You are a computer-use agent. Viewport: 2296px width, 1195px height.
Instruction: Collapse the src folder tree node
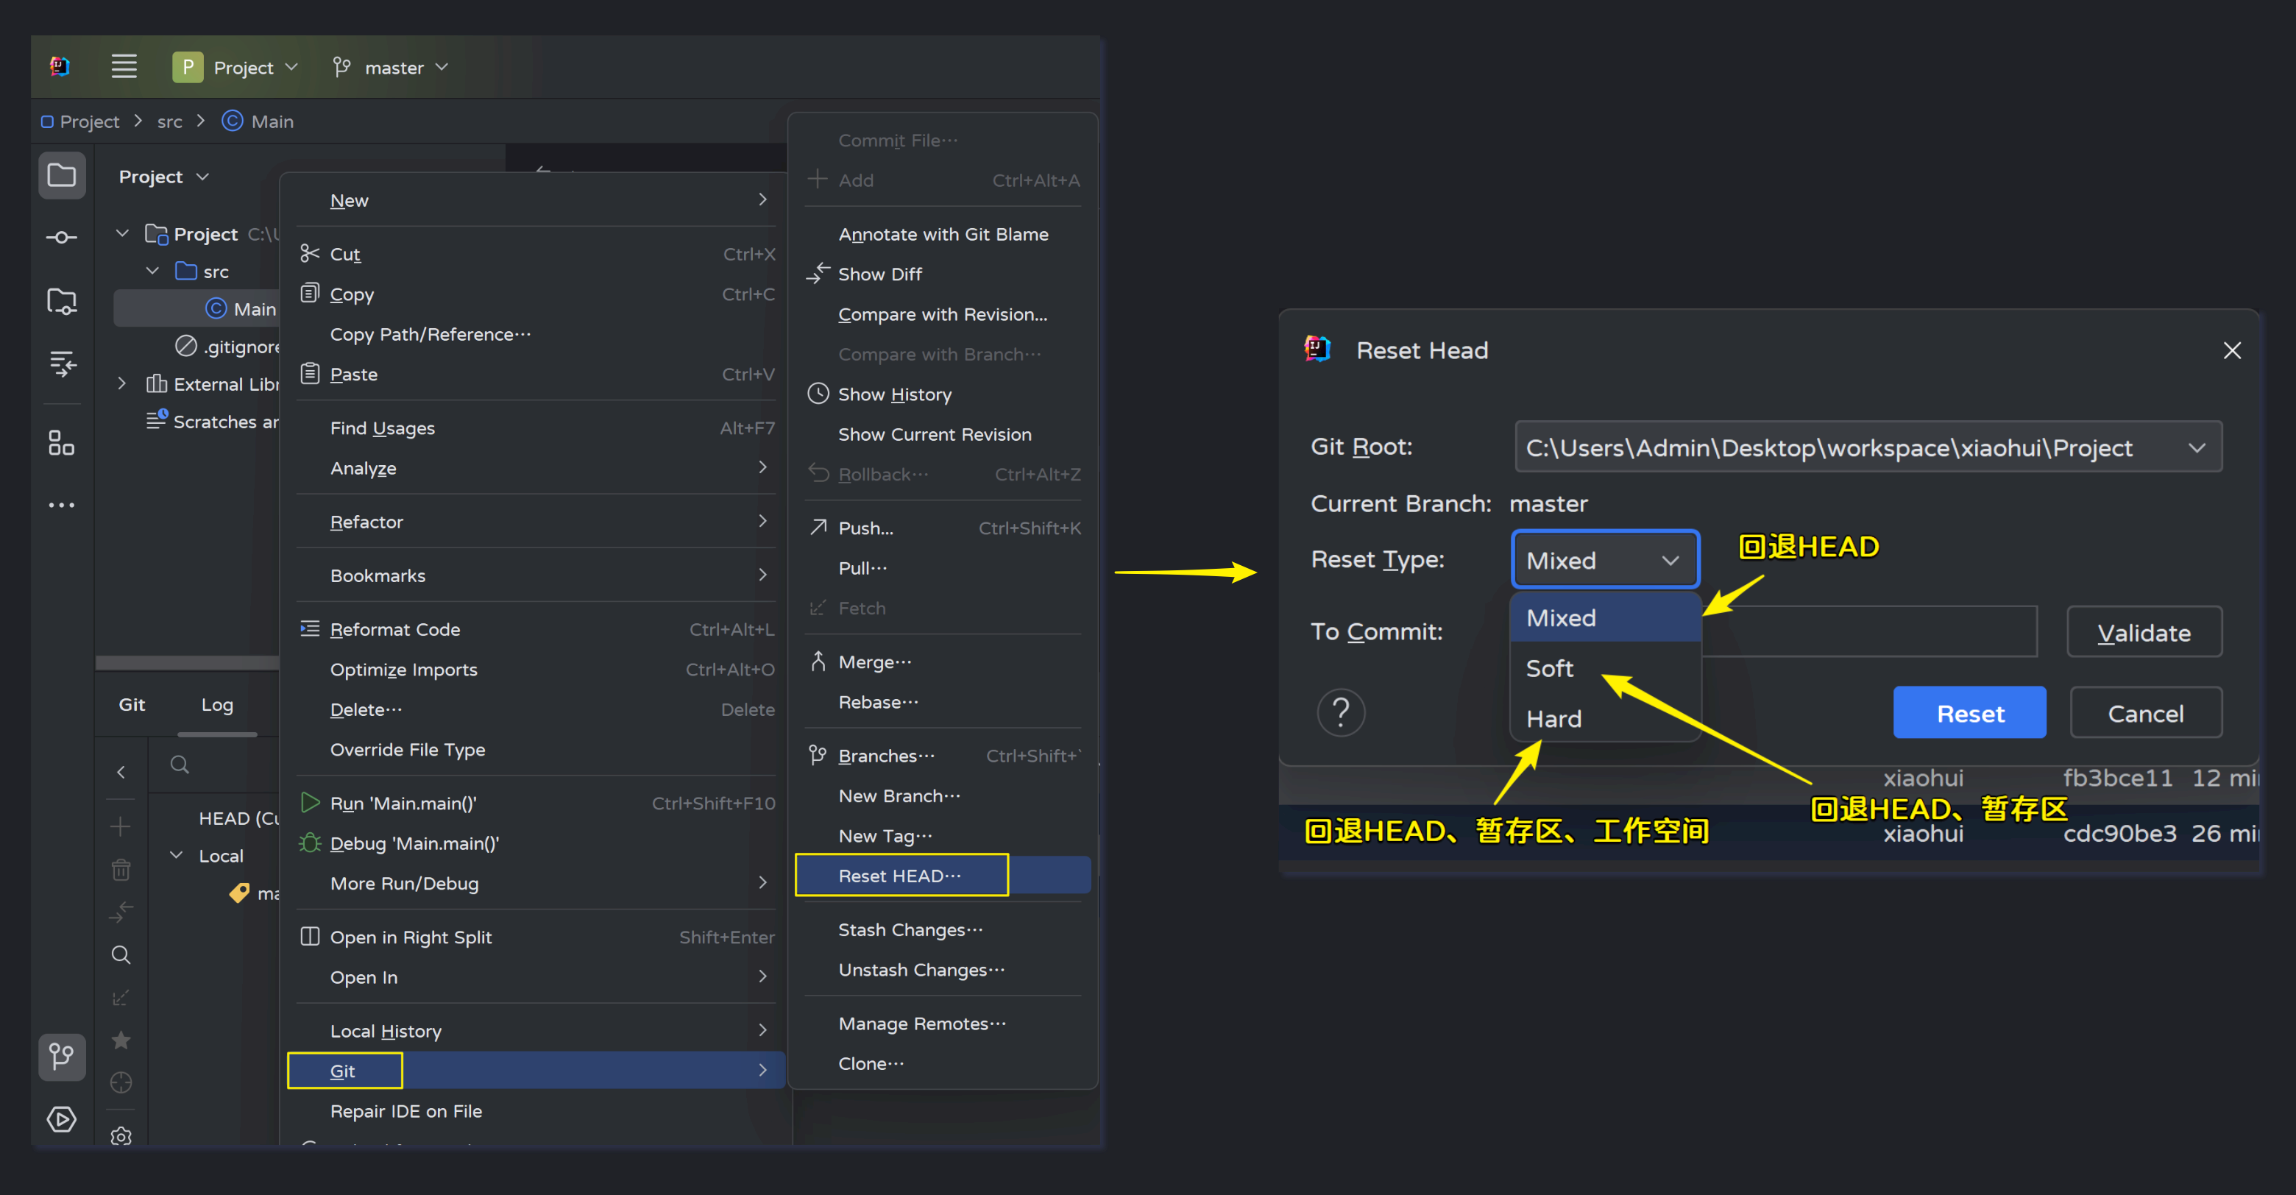coord(152,271)
